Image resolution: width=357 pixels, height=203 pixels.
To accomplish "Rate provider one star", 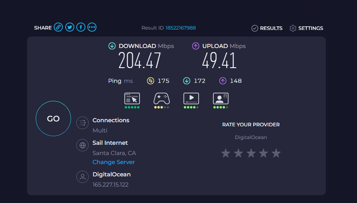I will [226, 153].
